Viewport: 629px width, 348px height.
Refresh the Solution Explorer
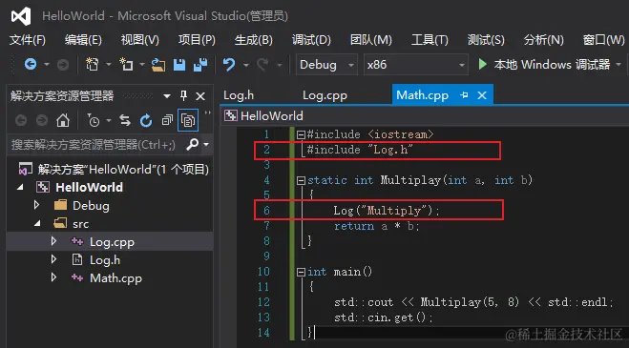click(x=146, y=120)
